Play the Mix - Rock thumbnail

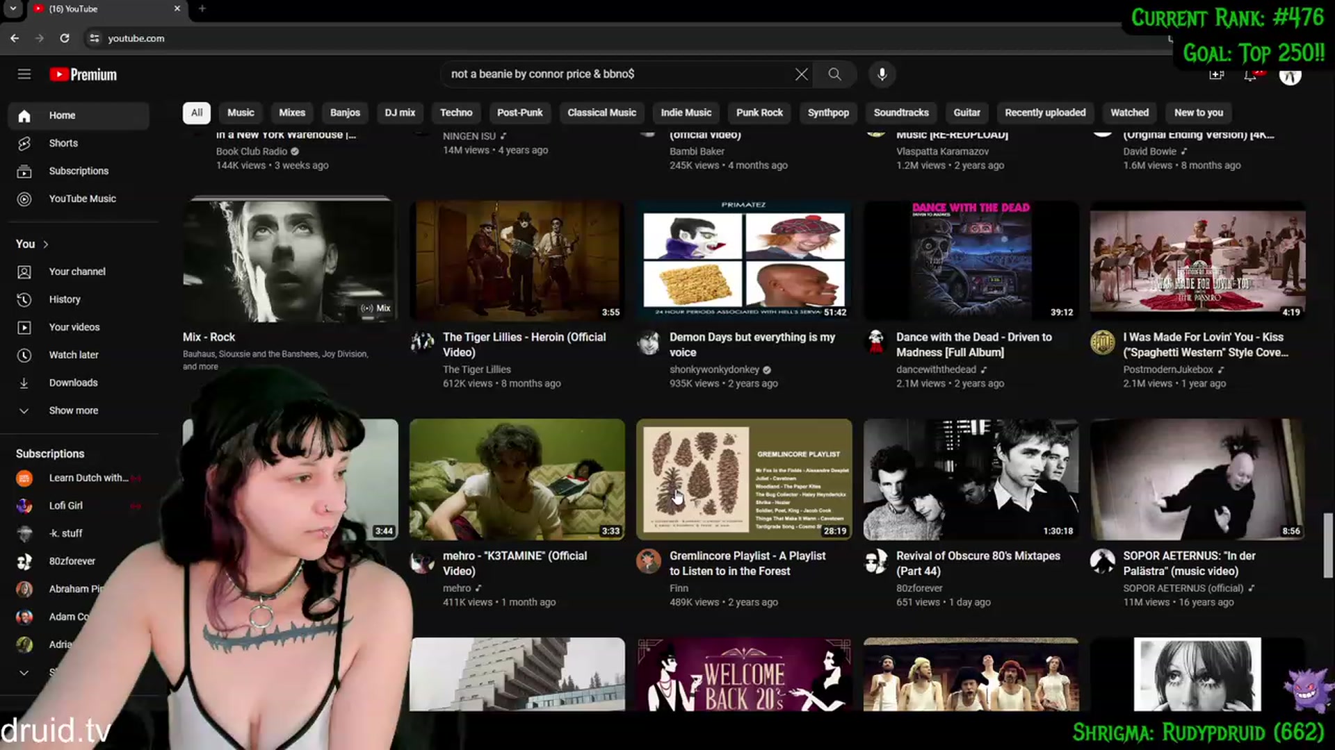[290, 261]
